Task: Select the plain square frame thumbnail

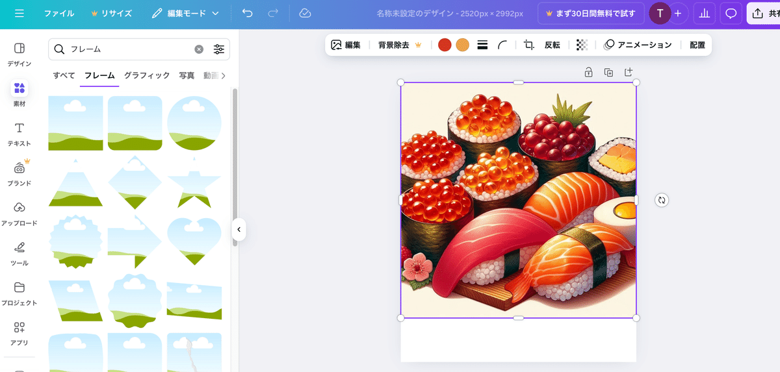Action: 75,123
